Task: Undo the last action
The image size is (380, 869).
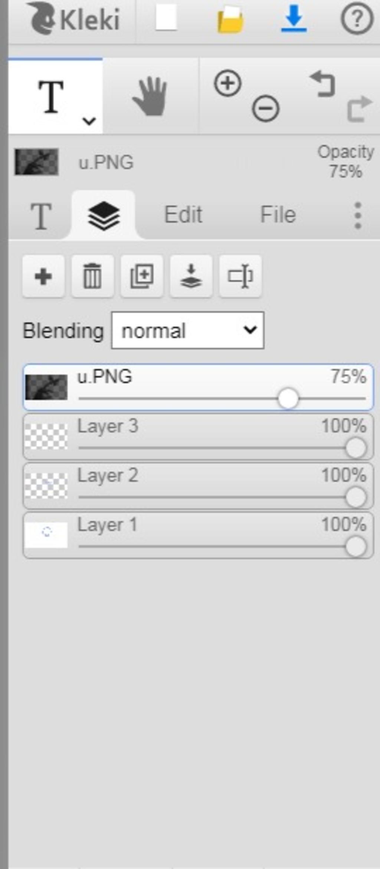Action: pos(322,84)
